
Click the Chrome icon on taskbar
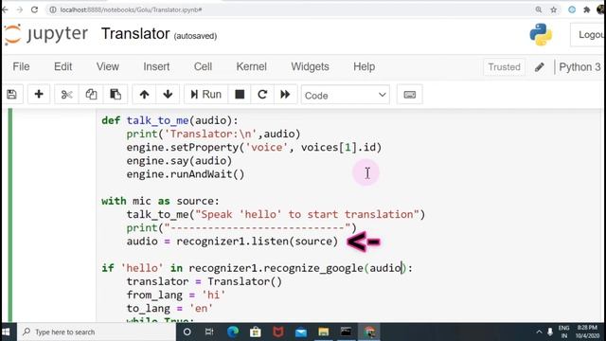point(369,332)
